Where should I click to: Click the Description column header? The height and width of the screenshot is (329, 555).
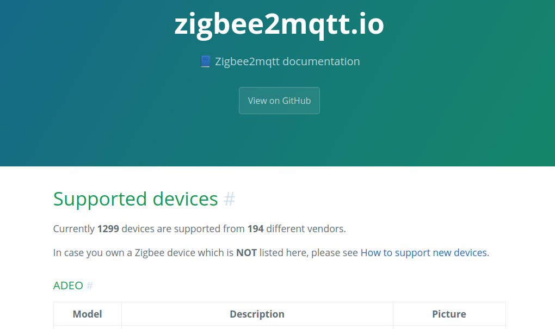(257, 314)
